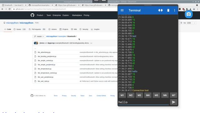Open ble_temperature_central.py file

tap(47, 73)
